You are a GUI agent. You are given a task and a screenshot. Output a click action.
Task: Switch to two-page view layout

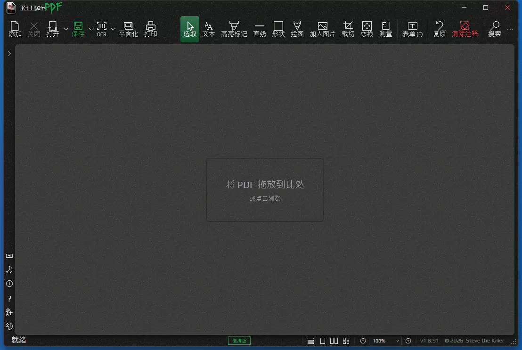[334, 341]
